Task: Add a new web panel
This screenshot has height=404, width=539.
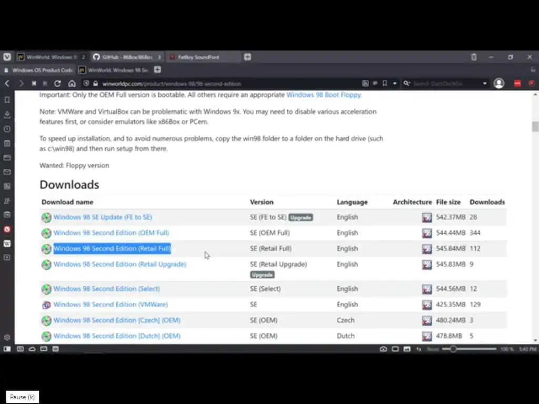Action: click(7, 257)
